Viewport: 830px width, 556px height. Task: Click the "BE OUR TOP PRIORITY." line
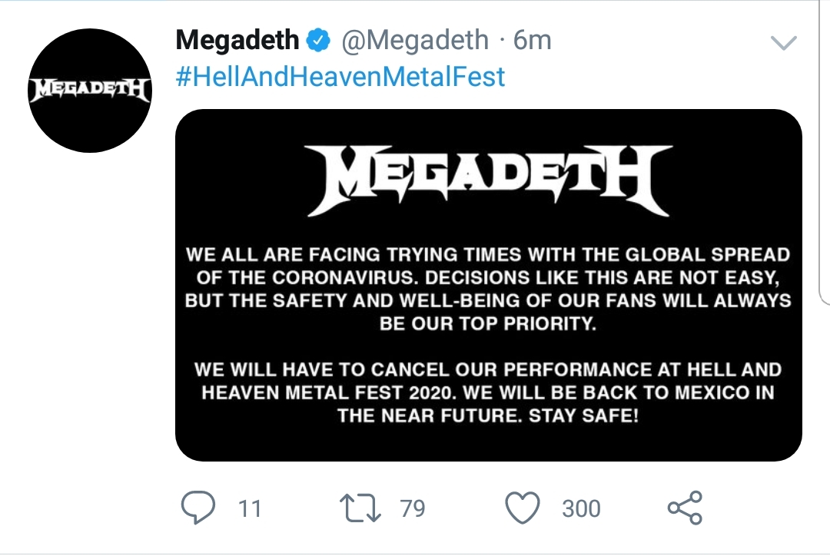click(488, 323)
